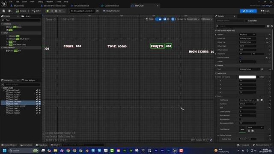Open the Anchors dropdown
Viewport: 274px width, 154px height.
(x=247, y=35)
